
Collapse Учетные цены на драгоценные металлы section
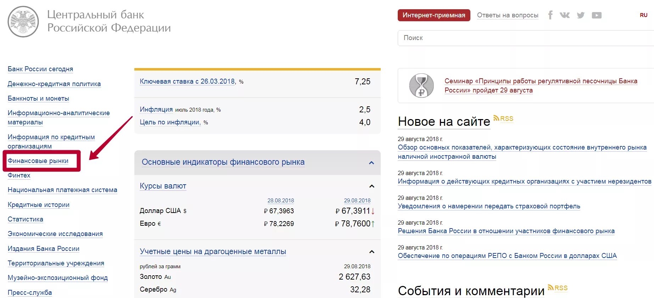click(371, 252)
